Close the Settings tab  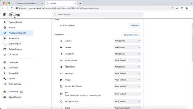click(x=75, y=3)
